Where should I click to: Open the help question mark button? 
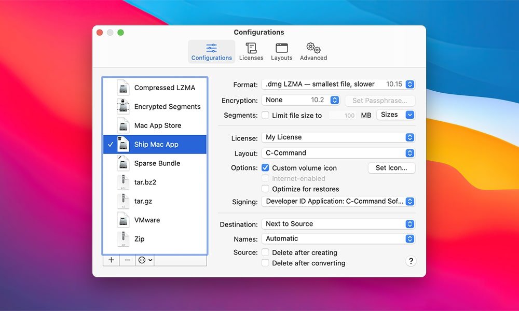coord(411,261)
